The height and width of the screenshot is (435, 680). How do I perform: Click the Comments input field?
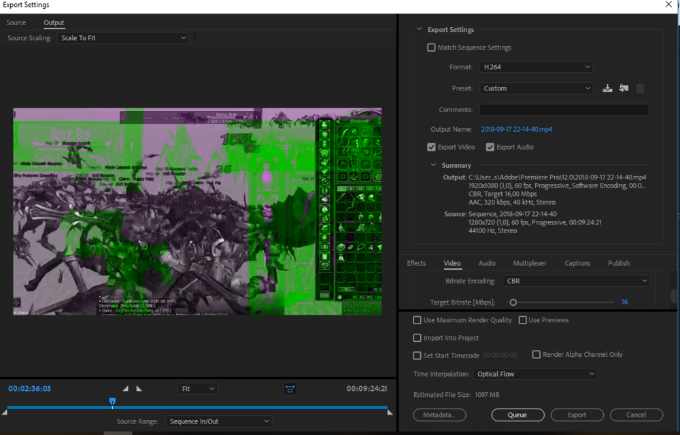564,110
